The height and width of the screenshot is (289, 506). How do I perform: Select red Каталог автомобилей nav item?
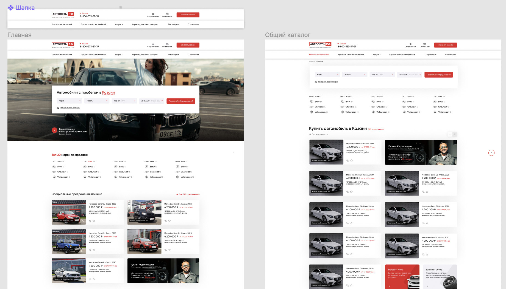[x=319, y=55]
